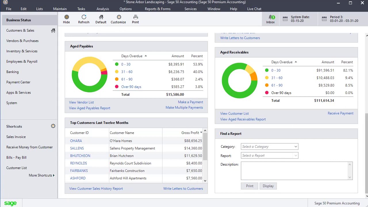Open customer ID OHARA
The height and width of the screenshot is (207, 368).
pos(76,141)
